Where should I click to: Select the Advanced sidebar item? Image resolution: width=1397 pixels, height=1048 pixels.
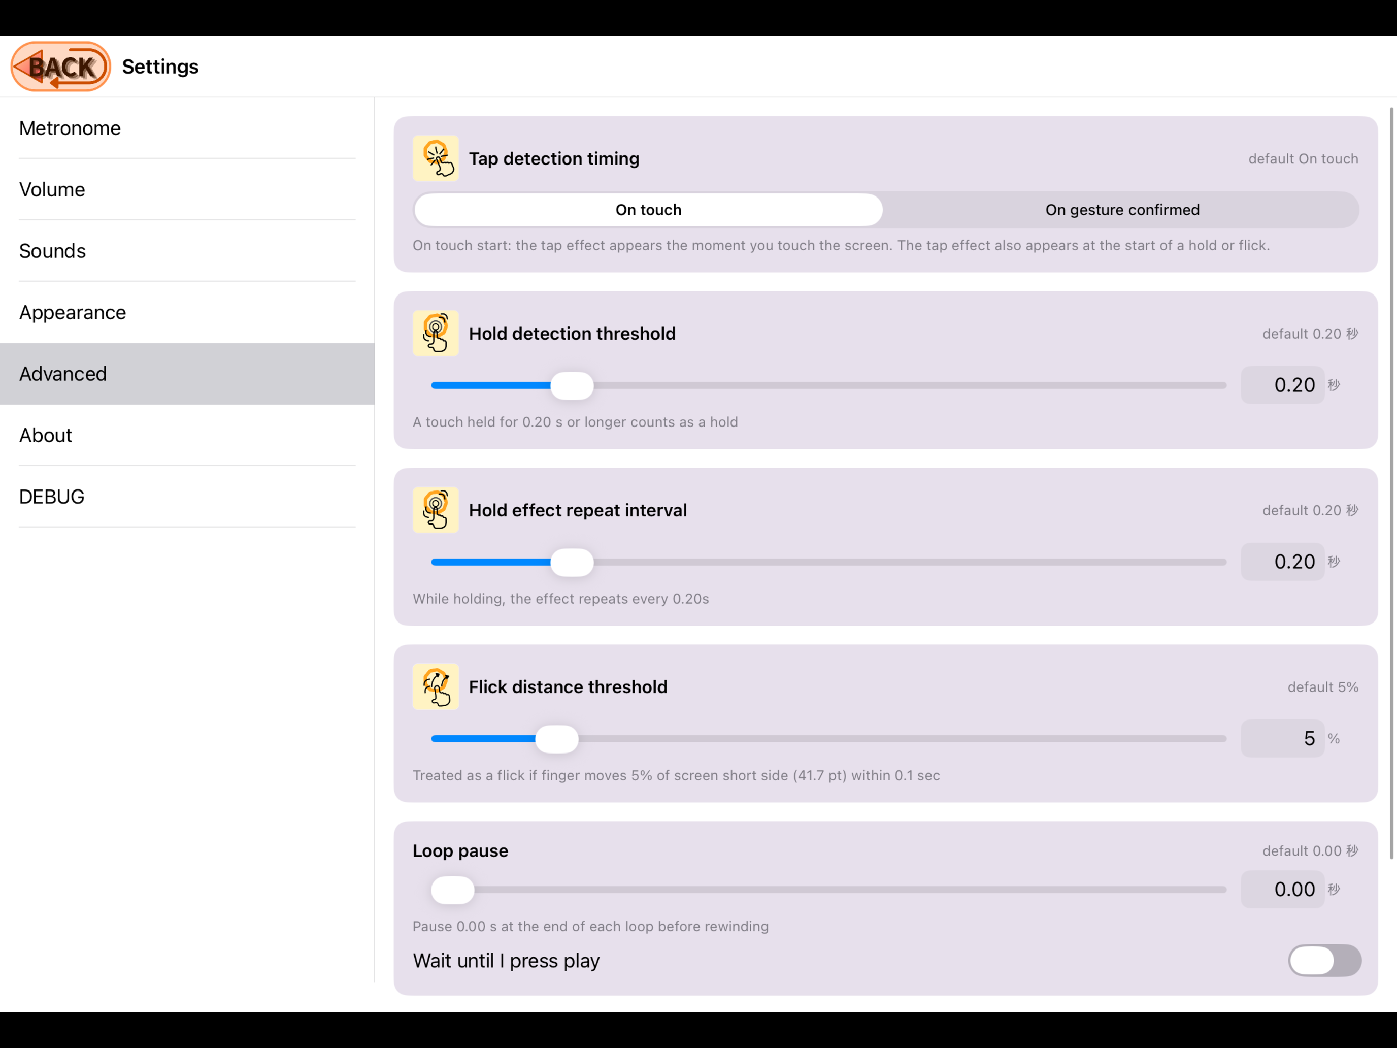point(187,374)
